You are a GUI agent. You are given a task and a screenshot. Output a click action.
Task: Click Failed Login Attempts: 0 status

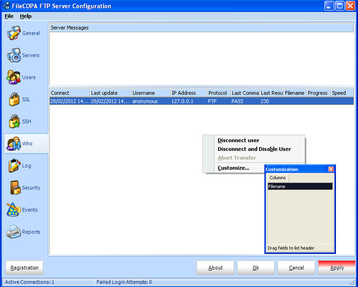click(x=124, y=282)
